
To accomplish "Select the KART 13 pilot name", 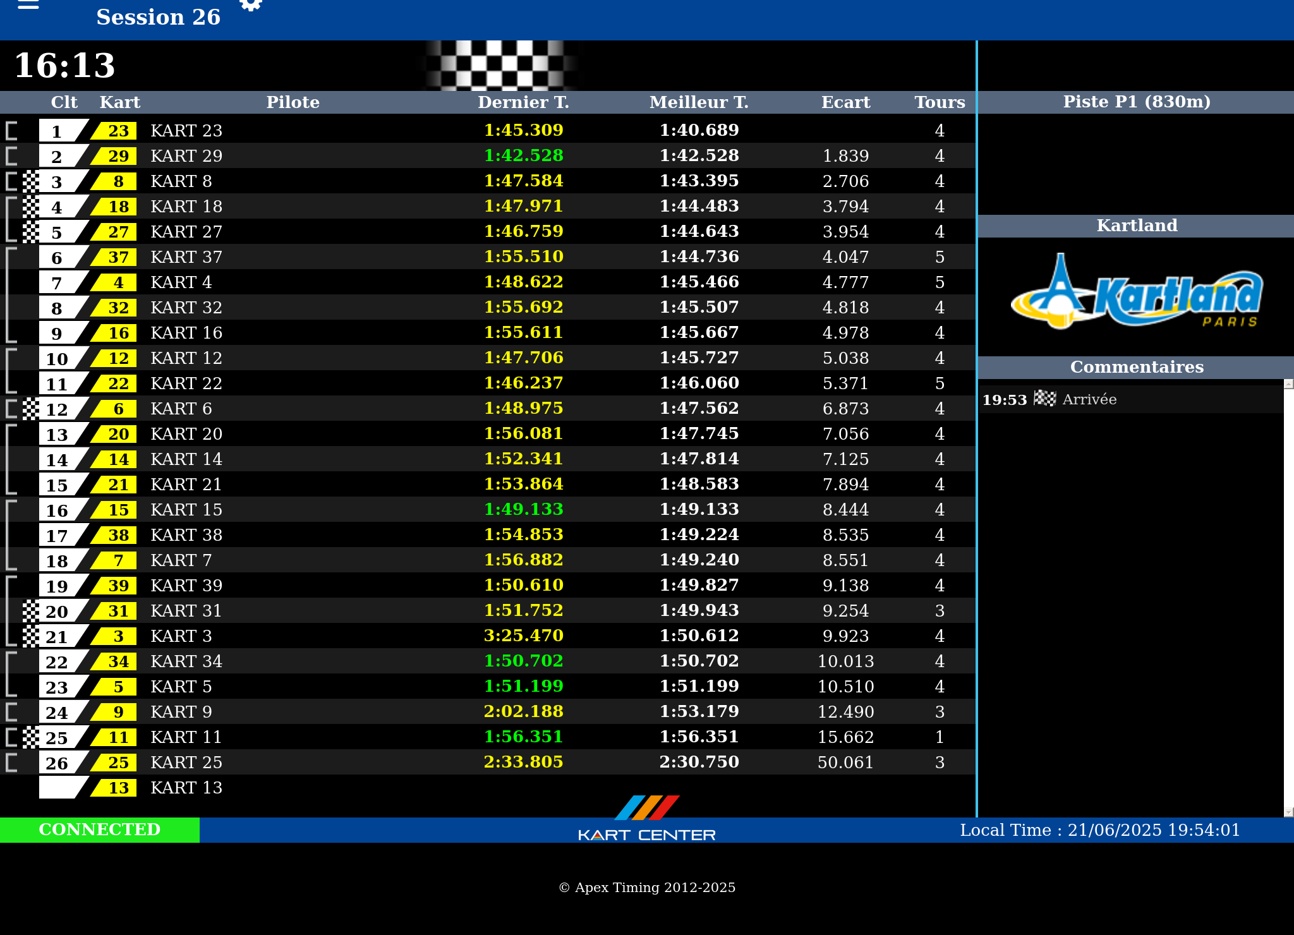I will 186,788.
